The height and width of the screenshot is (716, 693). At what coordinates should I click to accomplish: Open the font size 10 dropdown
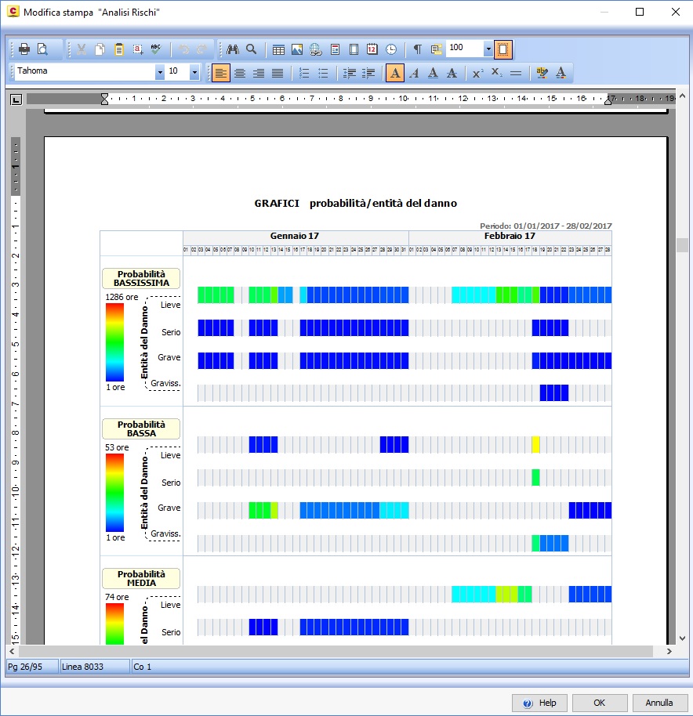click(194, 72)
